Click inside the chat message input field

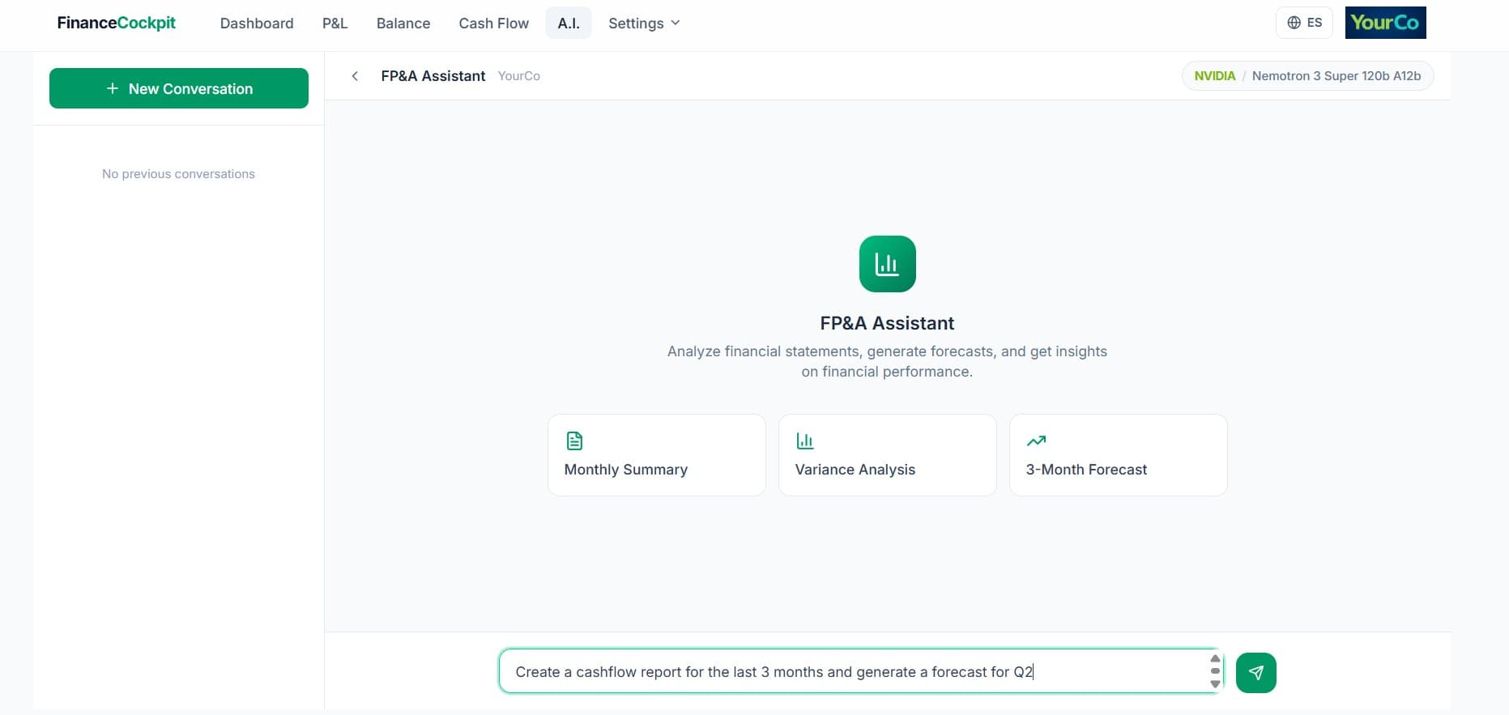coord(850,672)
